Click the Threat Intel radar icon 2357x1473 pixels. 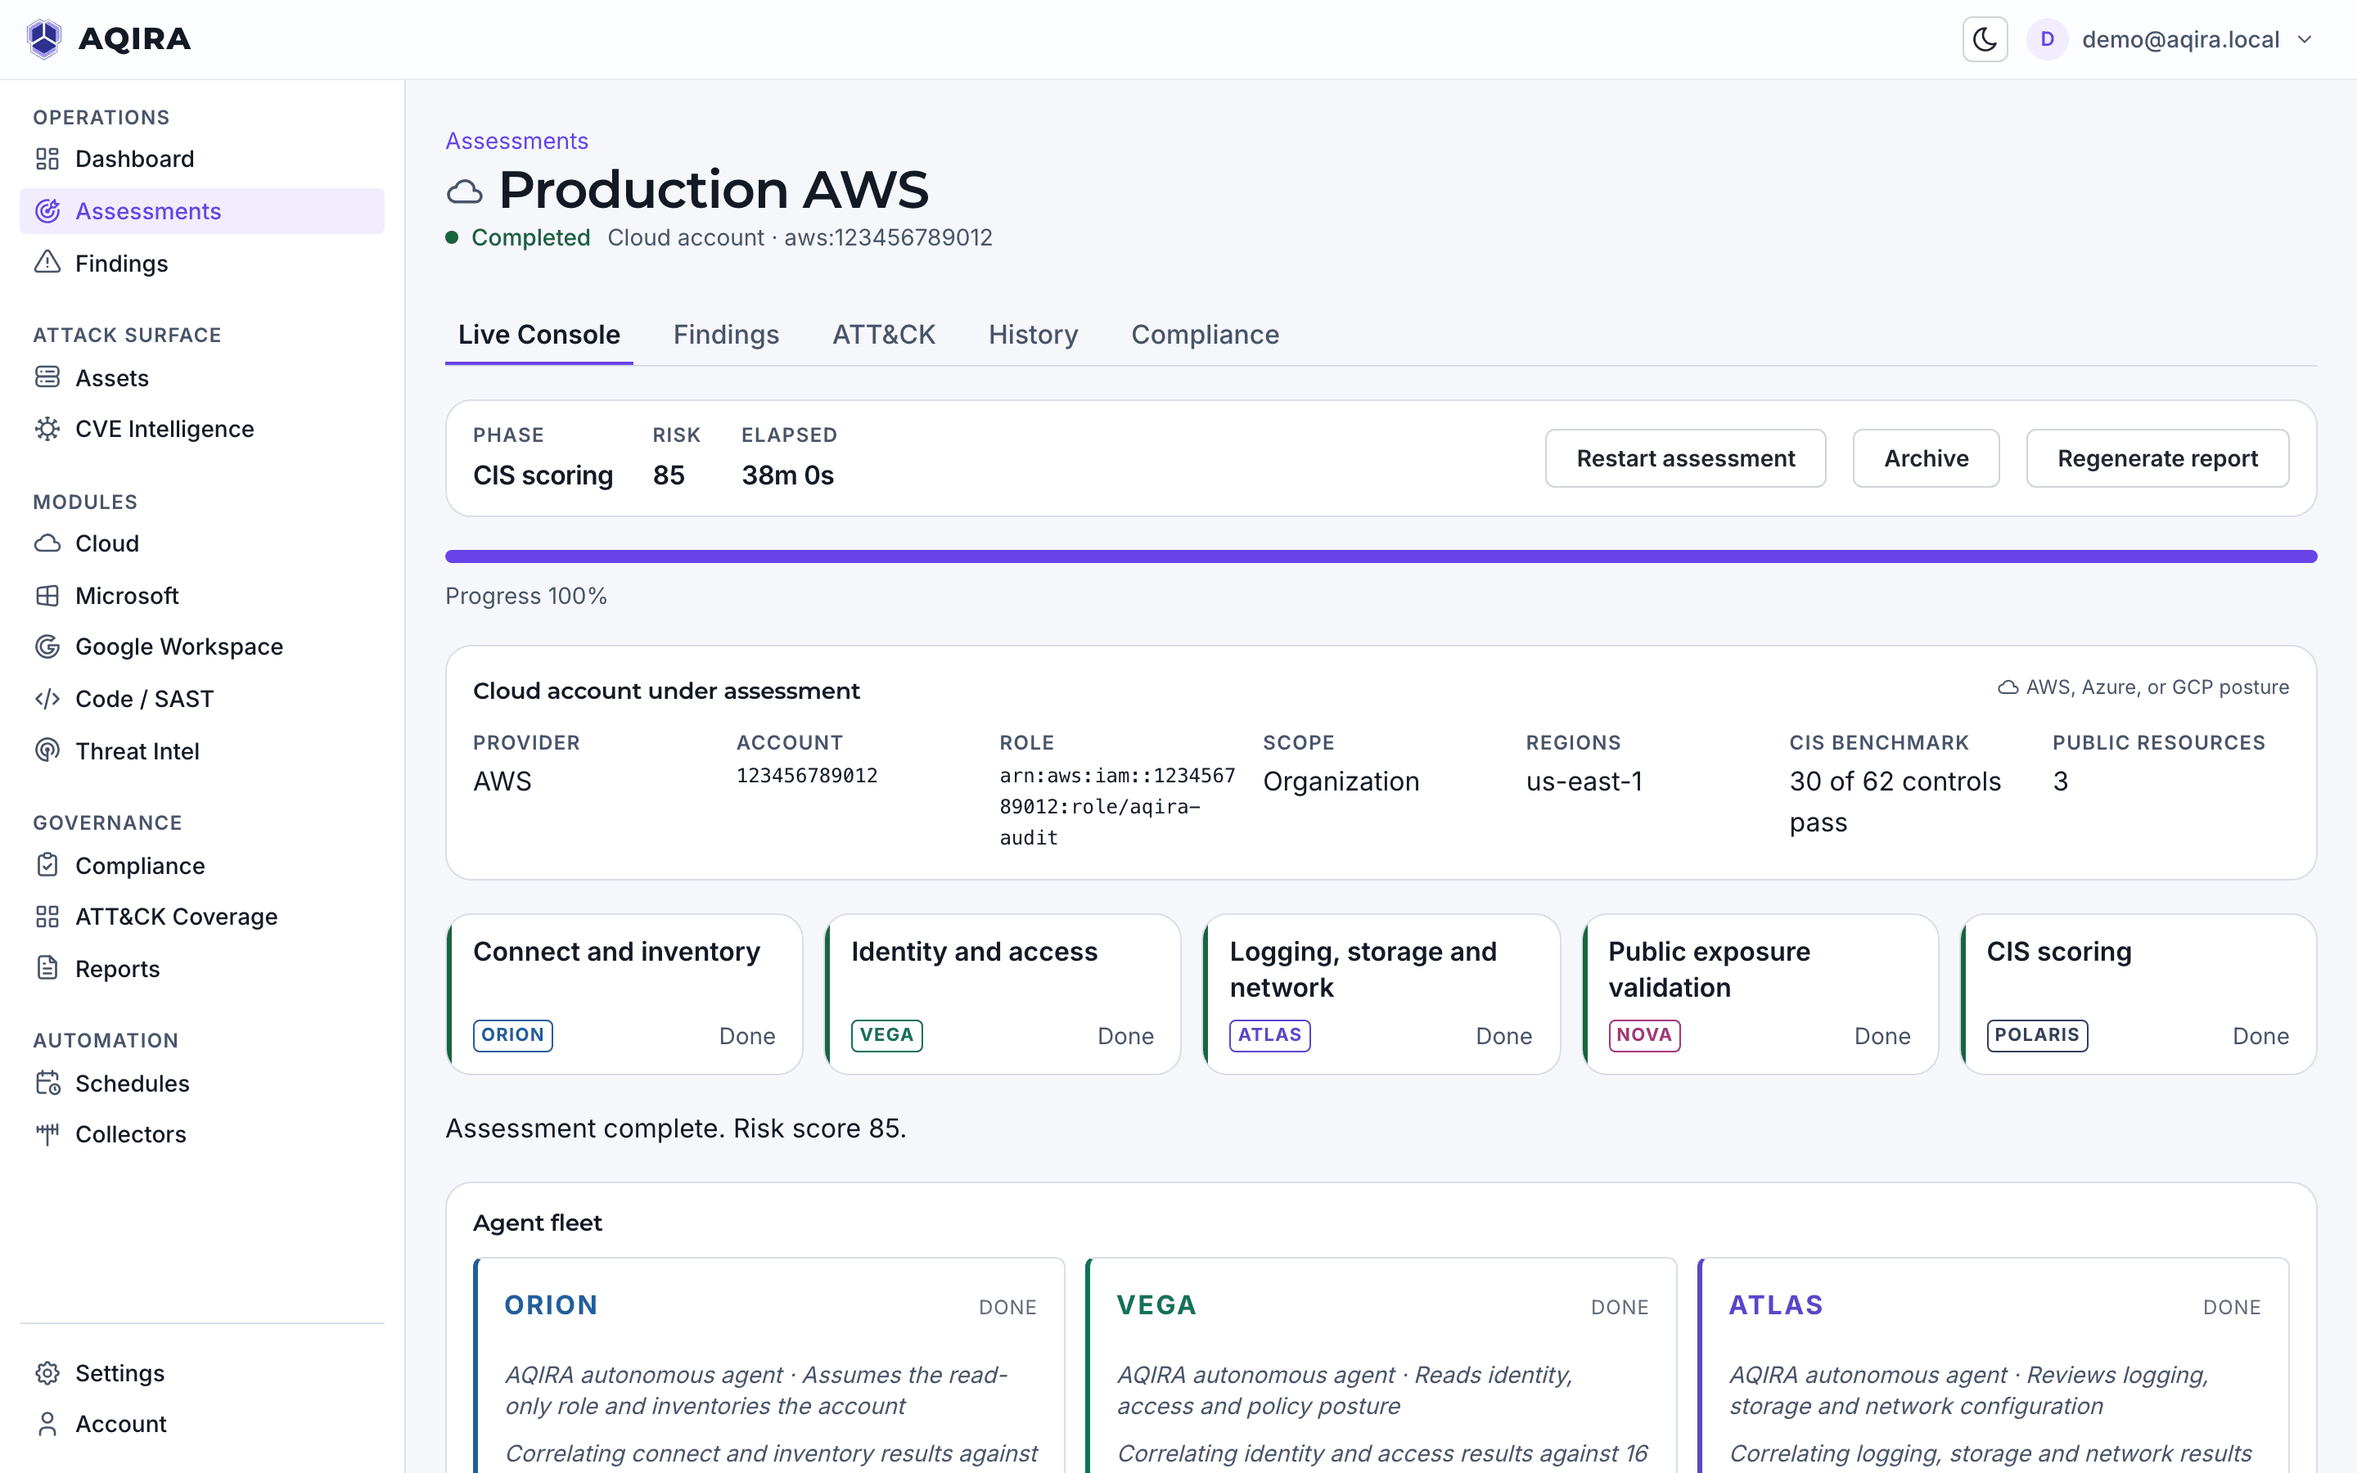click(x=47, y=750)
